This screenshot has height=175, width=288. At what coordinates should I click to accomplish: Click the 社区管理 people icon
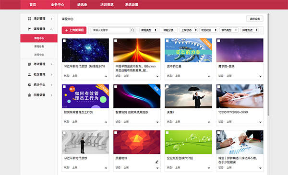(29, 74)
